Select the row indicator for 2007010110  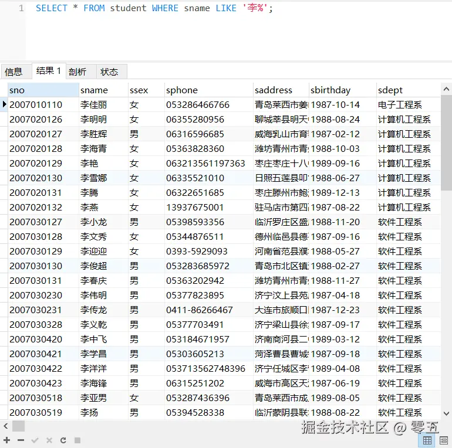coord(4,104)
